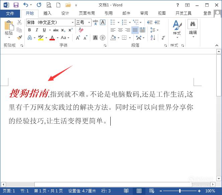
Task: Expand the Paragraph dialog launcher
Action: pyautogui.click(x=165, y=45)
